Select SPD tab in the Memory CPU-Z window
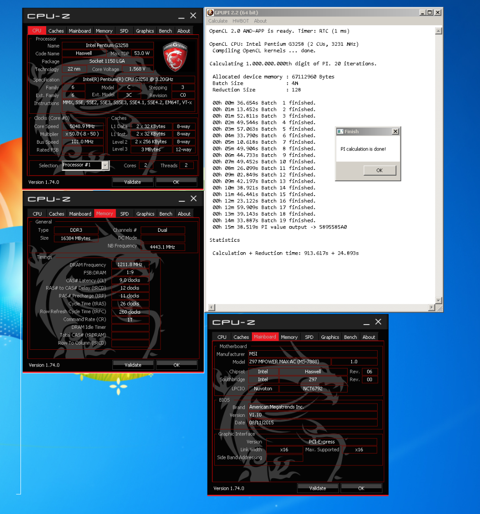This screenshot has width=480, height=514. (124, 214)
